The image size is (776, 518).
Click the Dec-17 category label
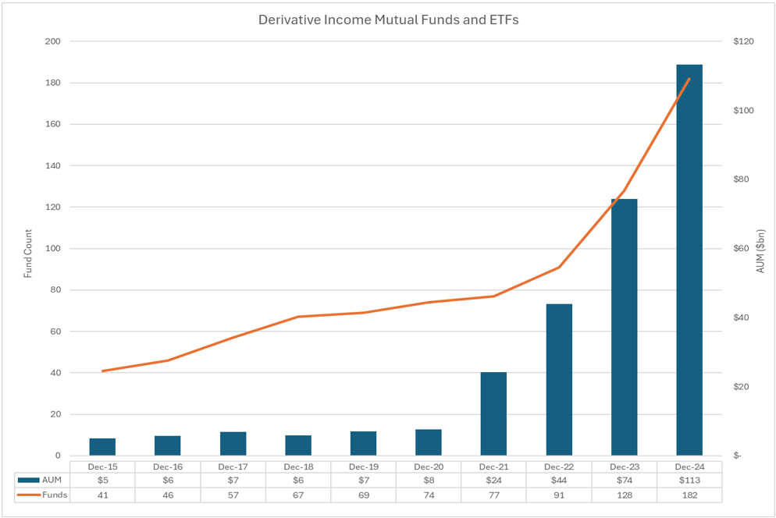pos(233,466)
